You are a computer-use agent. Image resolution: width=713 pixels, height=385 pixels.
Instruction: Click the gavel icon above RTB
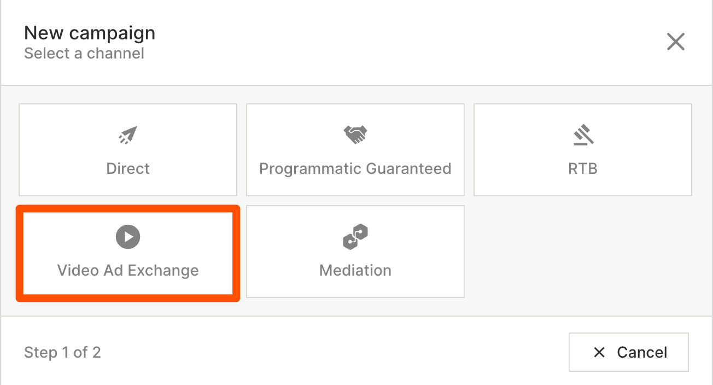coord(583,135)
